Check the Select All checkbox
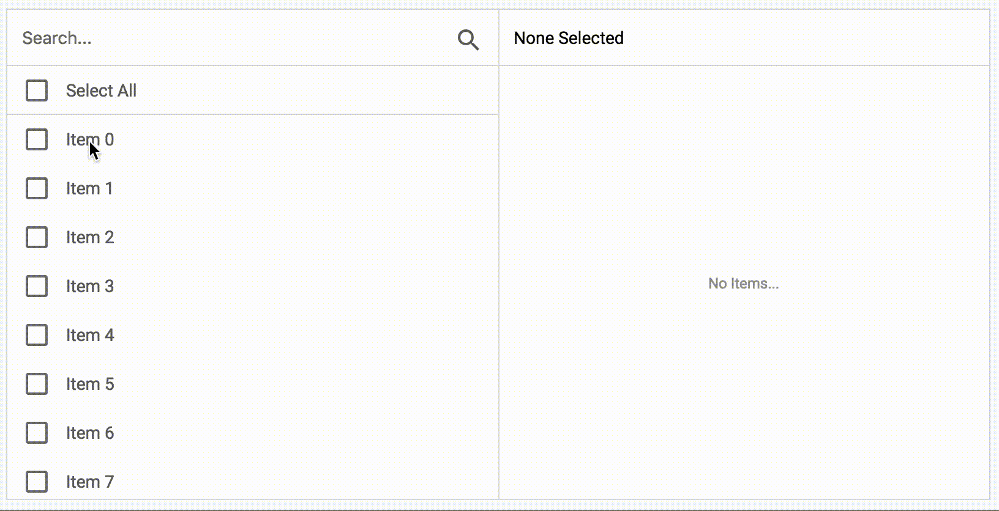Screen dimensions: 999x511 point(36,90)
